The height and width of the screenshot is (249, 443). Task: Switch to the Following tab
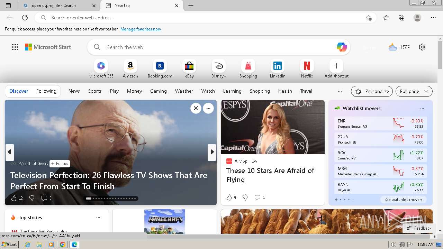[46, 91]
